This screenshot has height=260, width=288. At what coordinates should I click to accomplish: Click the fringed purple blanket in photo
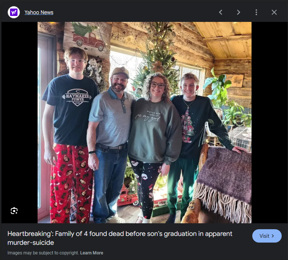point(223,184)
